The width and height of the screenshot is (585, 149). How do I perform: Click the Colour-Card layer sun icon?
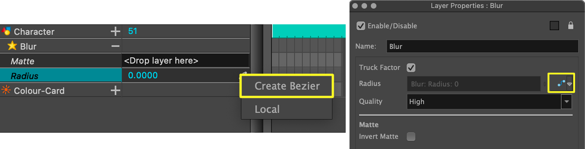(6, 90)
